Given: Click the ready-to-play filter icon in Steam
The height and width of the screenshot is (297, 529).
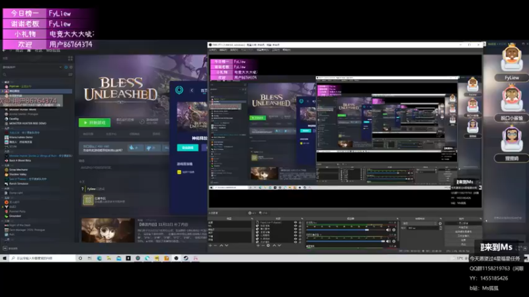Looking at the screenshot, I should [71, 67].
